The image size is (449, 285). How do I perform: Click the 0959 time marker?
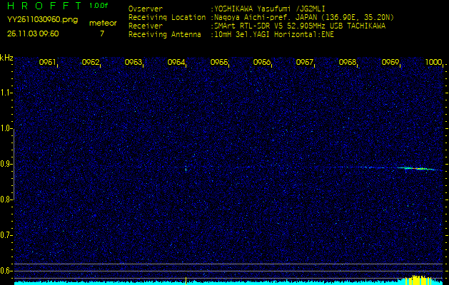point(390,63)
